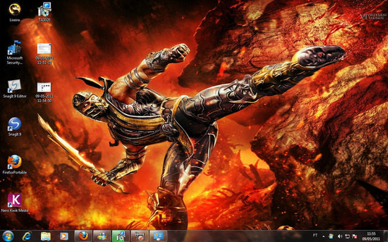Launch Internet Explorer from the taskbar
Screen dimensions: 388x242
click(x=27, y=236)
